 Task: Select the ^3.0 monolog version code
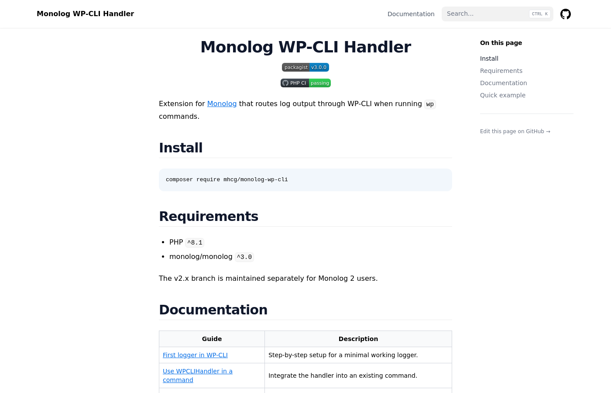coord(244,257)
